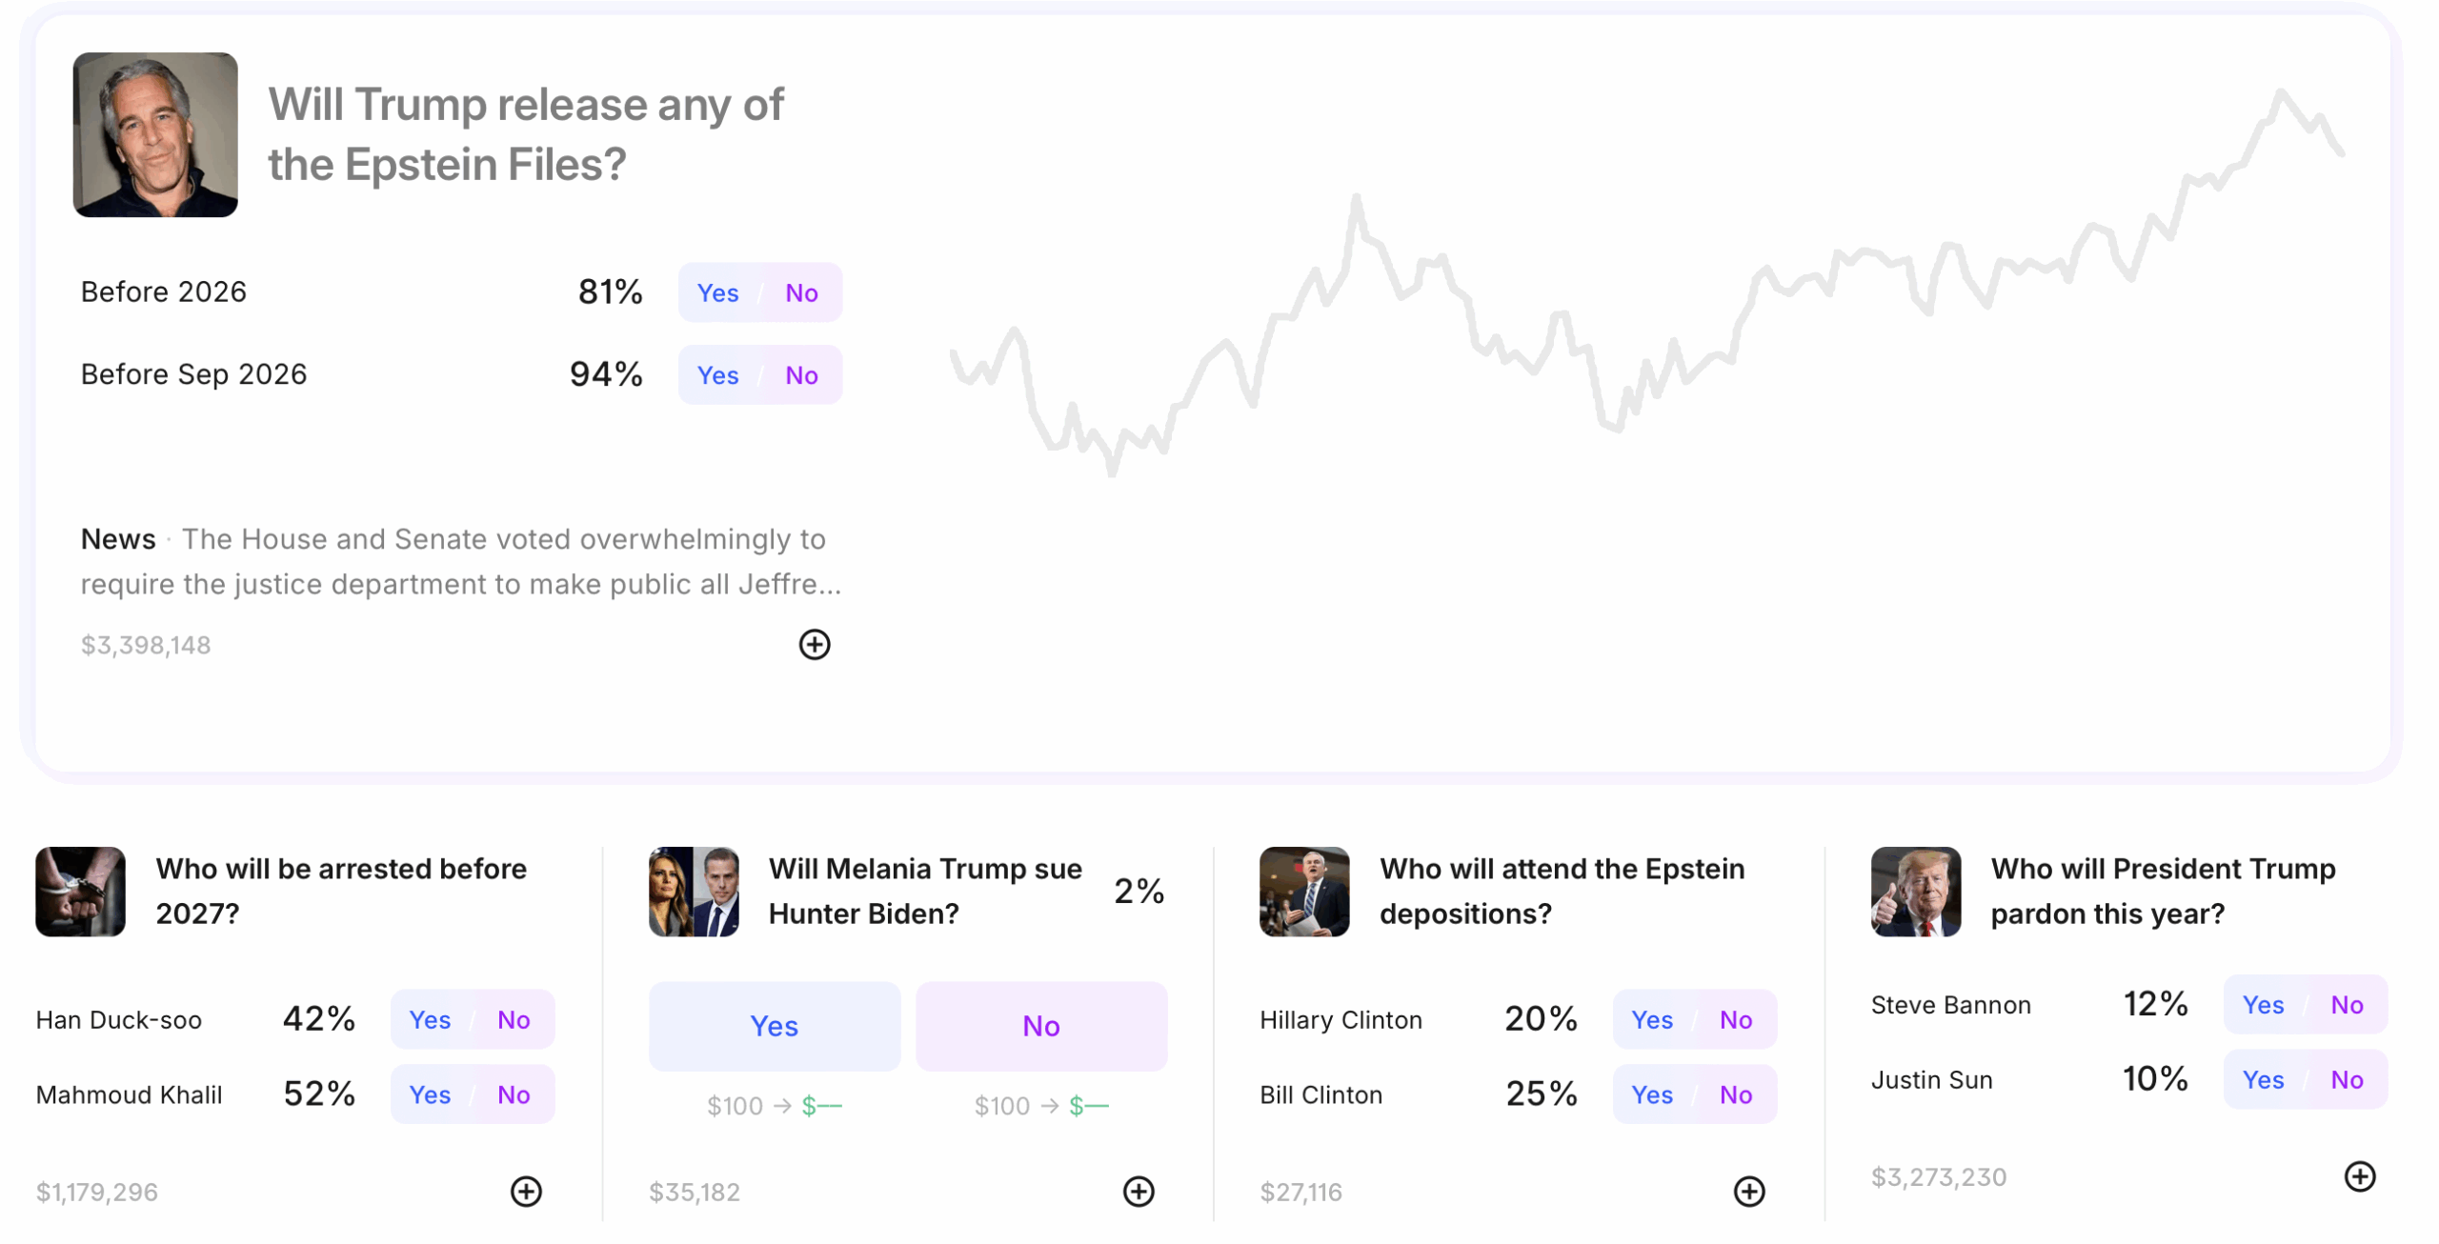Image resolution: width=2439 pixels, height=1244 pixels.
Task: Click plus icon on arrested before 2027 card
Action: coord(526,1191)
